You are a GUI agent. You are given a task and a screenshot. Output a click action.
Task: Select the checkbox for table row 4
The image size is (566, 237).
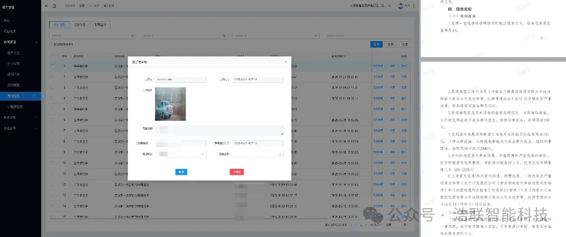coord(53,98)
